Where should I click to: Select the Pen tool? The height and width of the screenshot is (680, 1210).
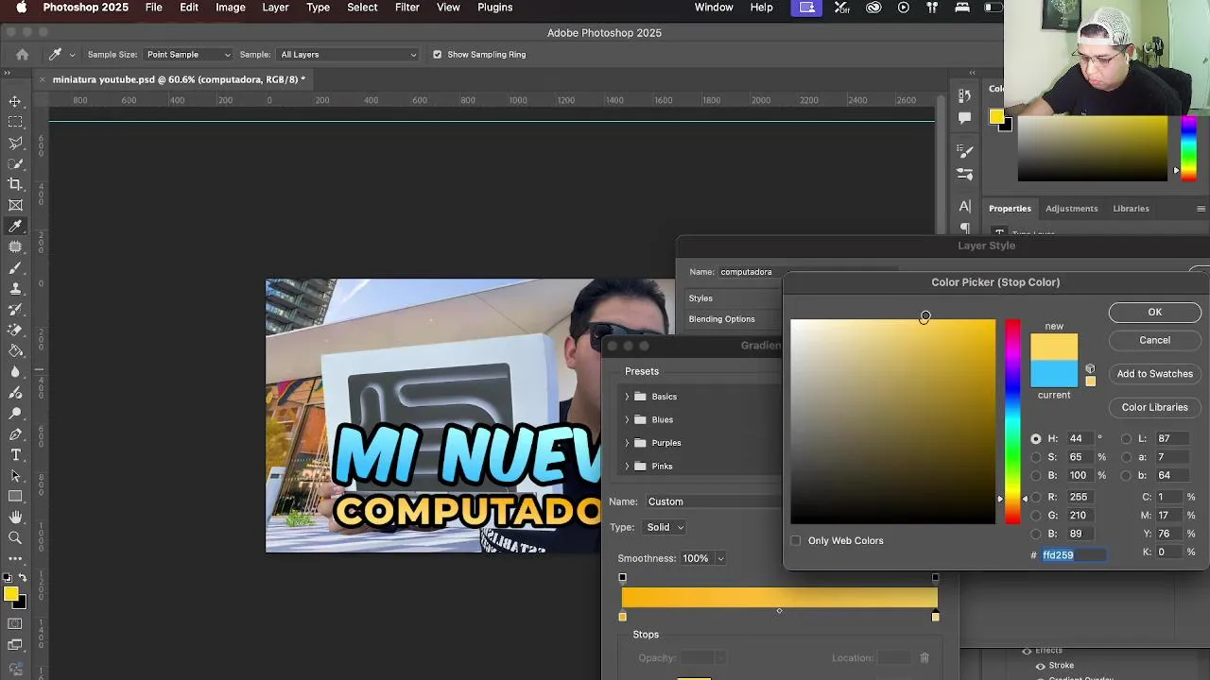pos(15,434)
